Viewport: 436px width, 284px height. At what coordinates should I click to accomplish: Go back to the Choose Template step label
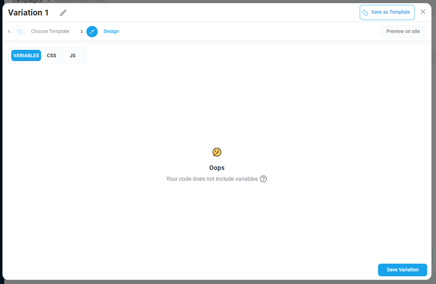click(50, 31)
